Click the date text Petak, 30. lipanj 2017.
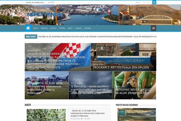The height and width of the screenshot is (121, 181). pyautogui.click(x=35, y=2)
